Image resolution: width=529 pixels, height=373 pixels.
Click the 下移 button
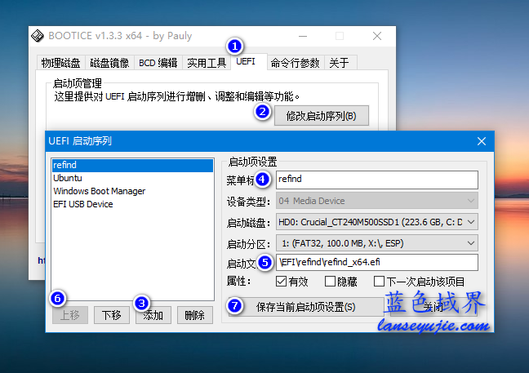click(x=112, y=315)
